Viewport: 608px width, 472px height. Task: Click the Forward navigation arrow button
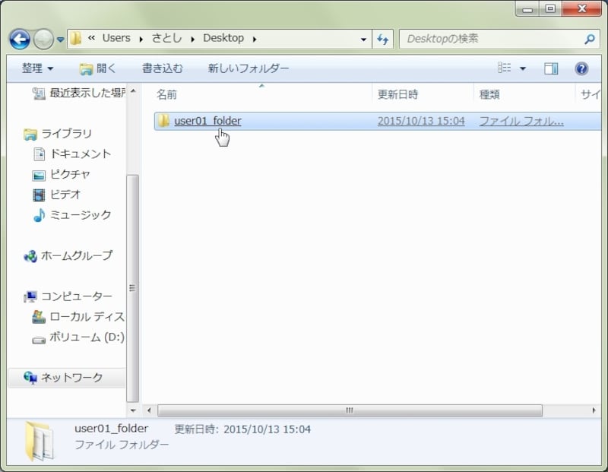pos(43,39)
